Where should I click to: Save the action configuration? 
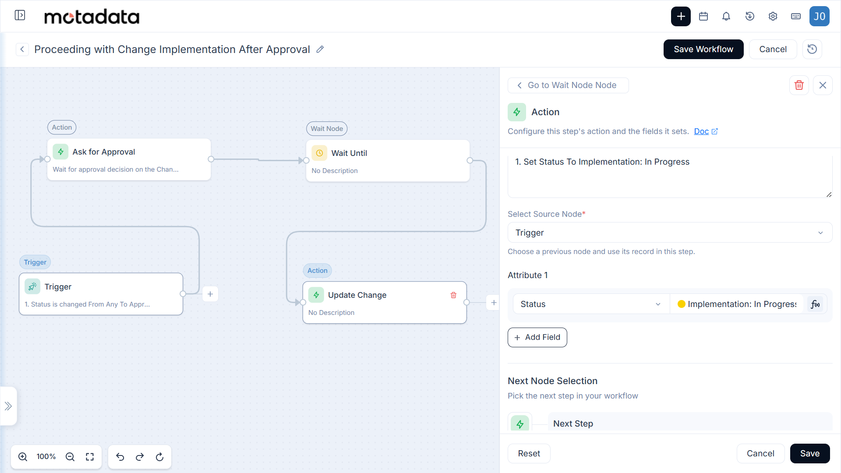810,453
